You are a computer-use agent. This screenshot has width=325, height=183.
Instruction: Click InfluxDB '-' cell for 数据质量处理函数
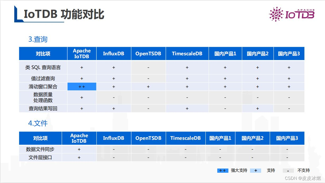tap(114, 97)
